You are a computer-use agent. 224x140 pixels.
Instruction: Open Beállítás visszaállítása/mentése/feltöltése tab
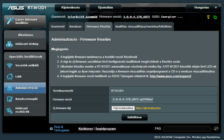coord(143,26)
